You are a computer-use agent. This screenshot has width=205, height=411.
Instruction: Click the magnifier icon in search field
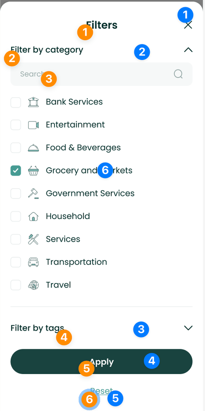tap(178, 74)
